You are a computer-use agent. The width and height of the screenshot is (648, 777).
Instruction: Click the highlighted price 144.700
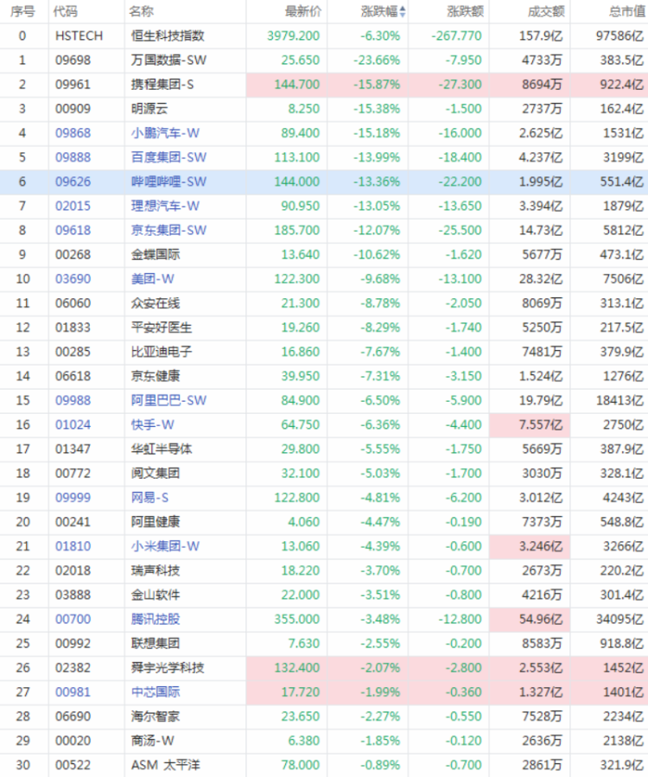pyautogui.click(x=296, y=84)
